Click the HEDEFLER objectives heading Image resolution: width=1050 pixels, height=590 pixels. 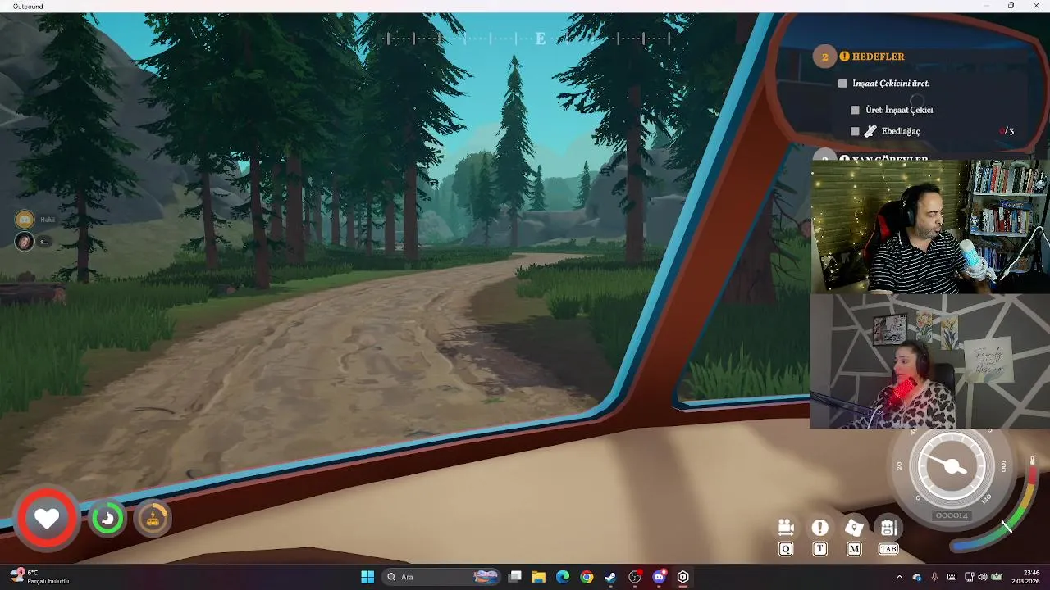coord(878,57)
